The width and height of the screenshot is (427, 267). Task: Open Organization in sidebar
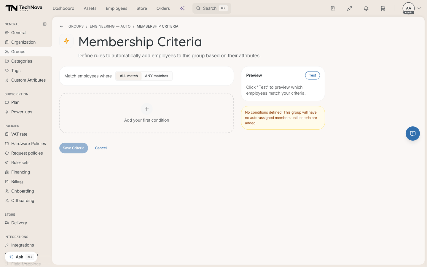[x=26, y=42]
